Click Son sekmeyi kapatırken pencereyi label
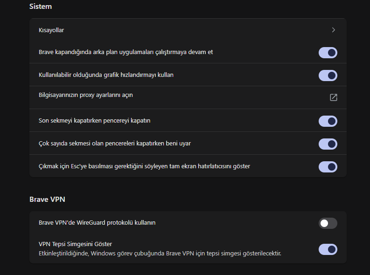This screenshot has width=370, height=275. click(x=94, y=121)
